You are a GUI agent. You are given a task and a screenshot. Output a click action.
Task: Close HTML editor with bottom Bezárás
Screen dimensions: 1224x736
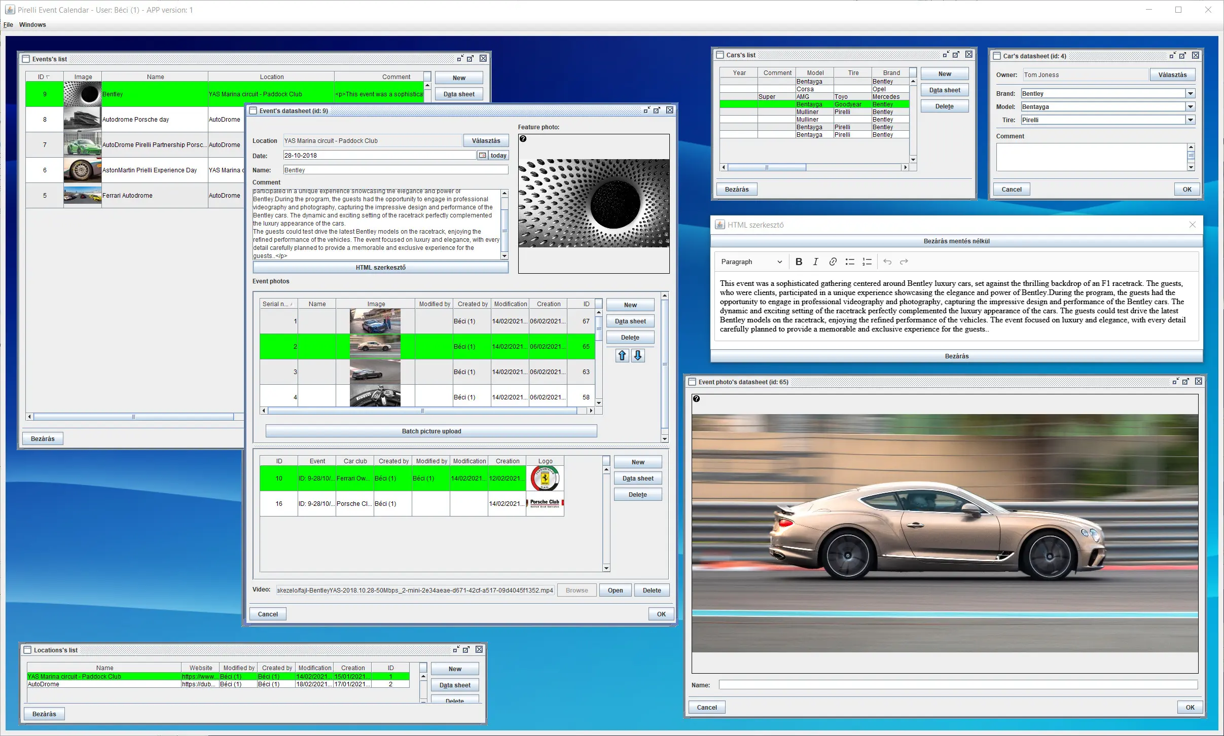[956, 356]
